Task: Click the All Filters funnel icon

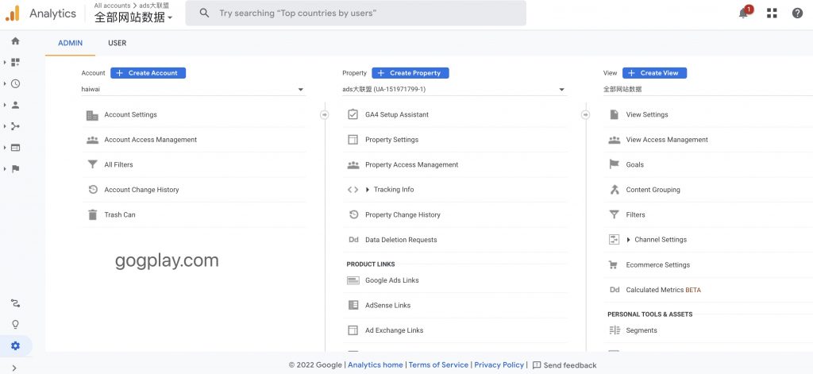Action: 92,164
